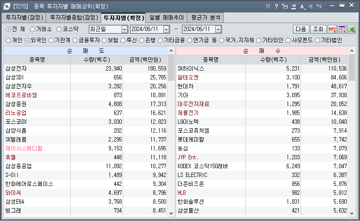The height and width of the screenshot is (221, 360).
Task: Click 순매수 scrollbar thumb
Action: click(x=352, y=67)
